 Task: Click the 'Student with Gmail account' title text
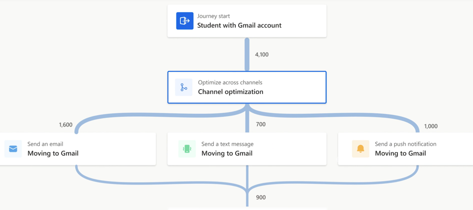pos(239,25)
